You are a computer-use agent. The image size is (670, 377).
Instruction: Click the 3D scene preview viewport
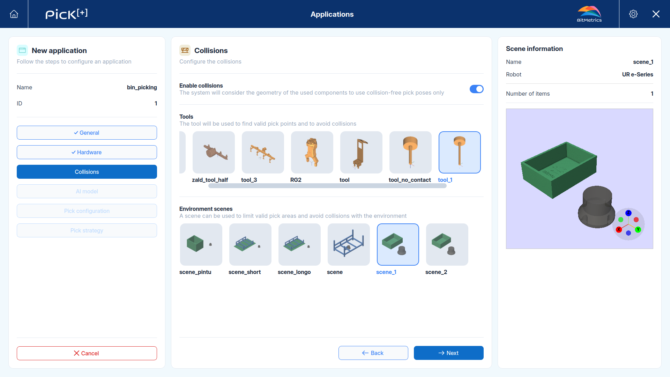579,179
